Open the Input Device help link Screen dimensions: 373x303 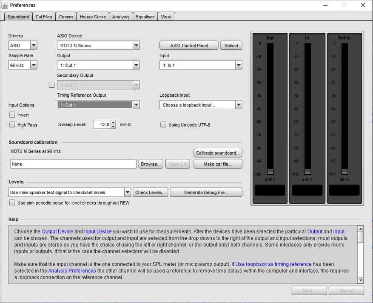(x=98, y=231)
